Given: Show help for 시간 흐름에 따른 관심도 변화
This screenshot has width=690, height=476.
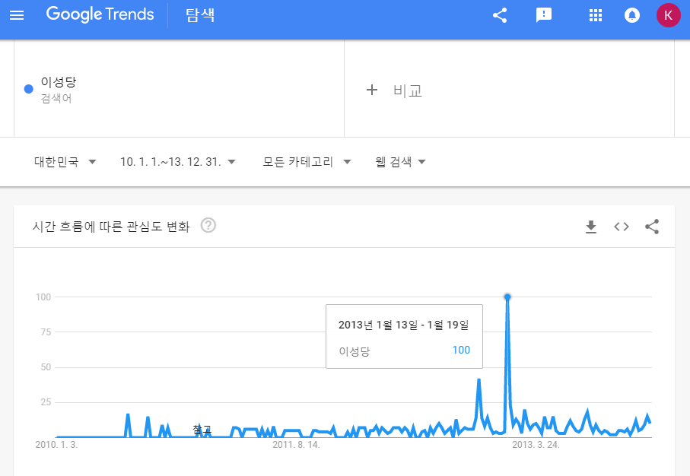Looking at the screenshot, I should [x=208, y=225].
